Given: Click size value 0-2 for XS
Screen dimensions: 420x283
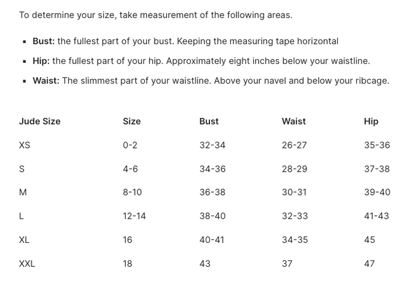Looking at the screenshot, I should 130,145.
